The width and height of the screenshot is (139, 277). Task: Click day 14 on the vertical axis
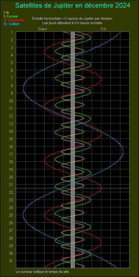tap(11, 131)
